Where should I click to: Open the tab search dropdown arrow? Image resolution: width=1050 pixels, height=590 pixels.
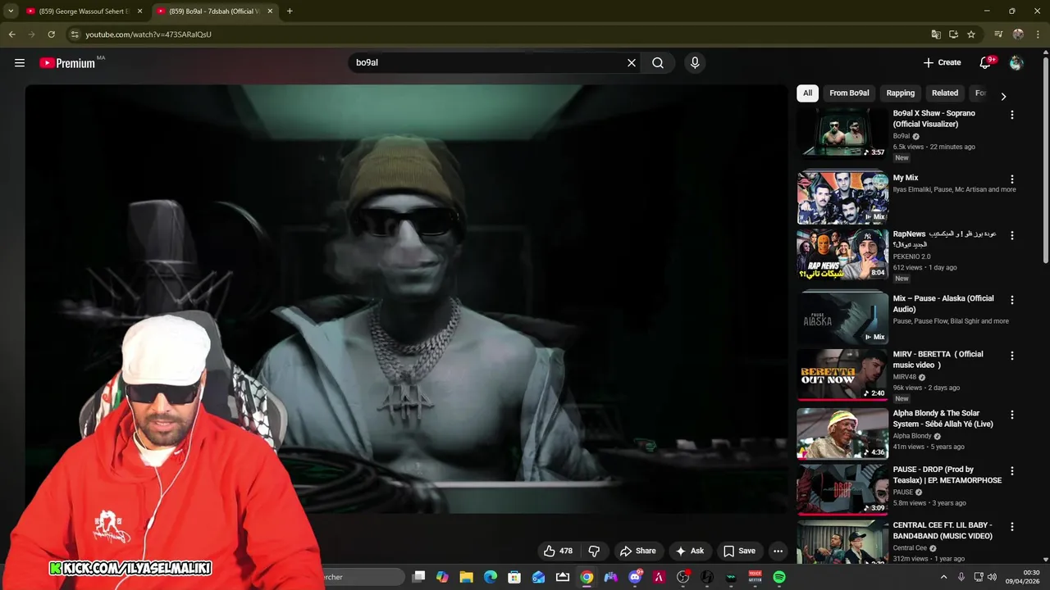[x=11, y=11]
